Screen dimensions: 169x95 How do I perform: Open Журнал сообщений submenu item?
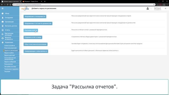point(10,62)
